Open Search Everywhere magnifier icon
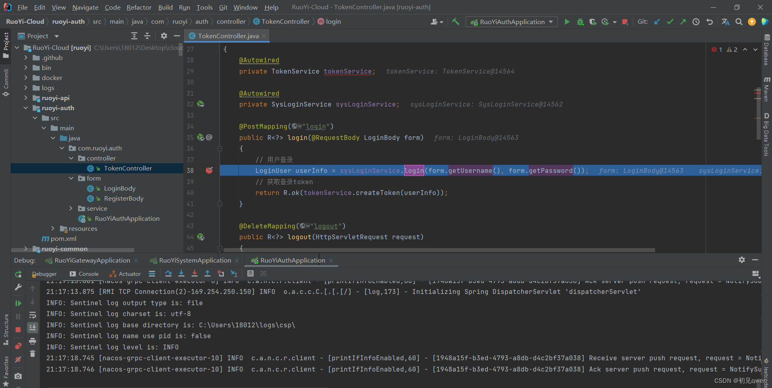The width and height of the screenshot is (772, 388). (739, 22)
